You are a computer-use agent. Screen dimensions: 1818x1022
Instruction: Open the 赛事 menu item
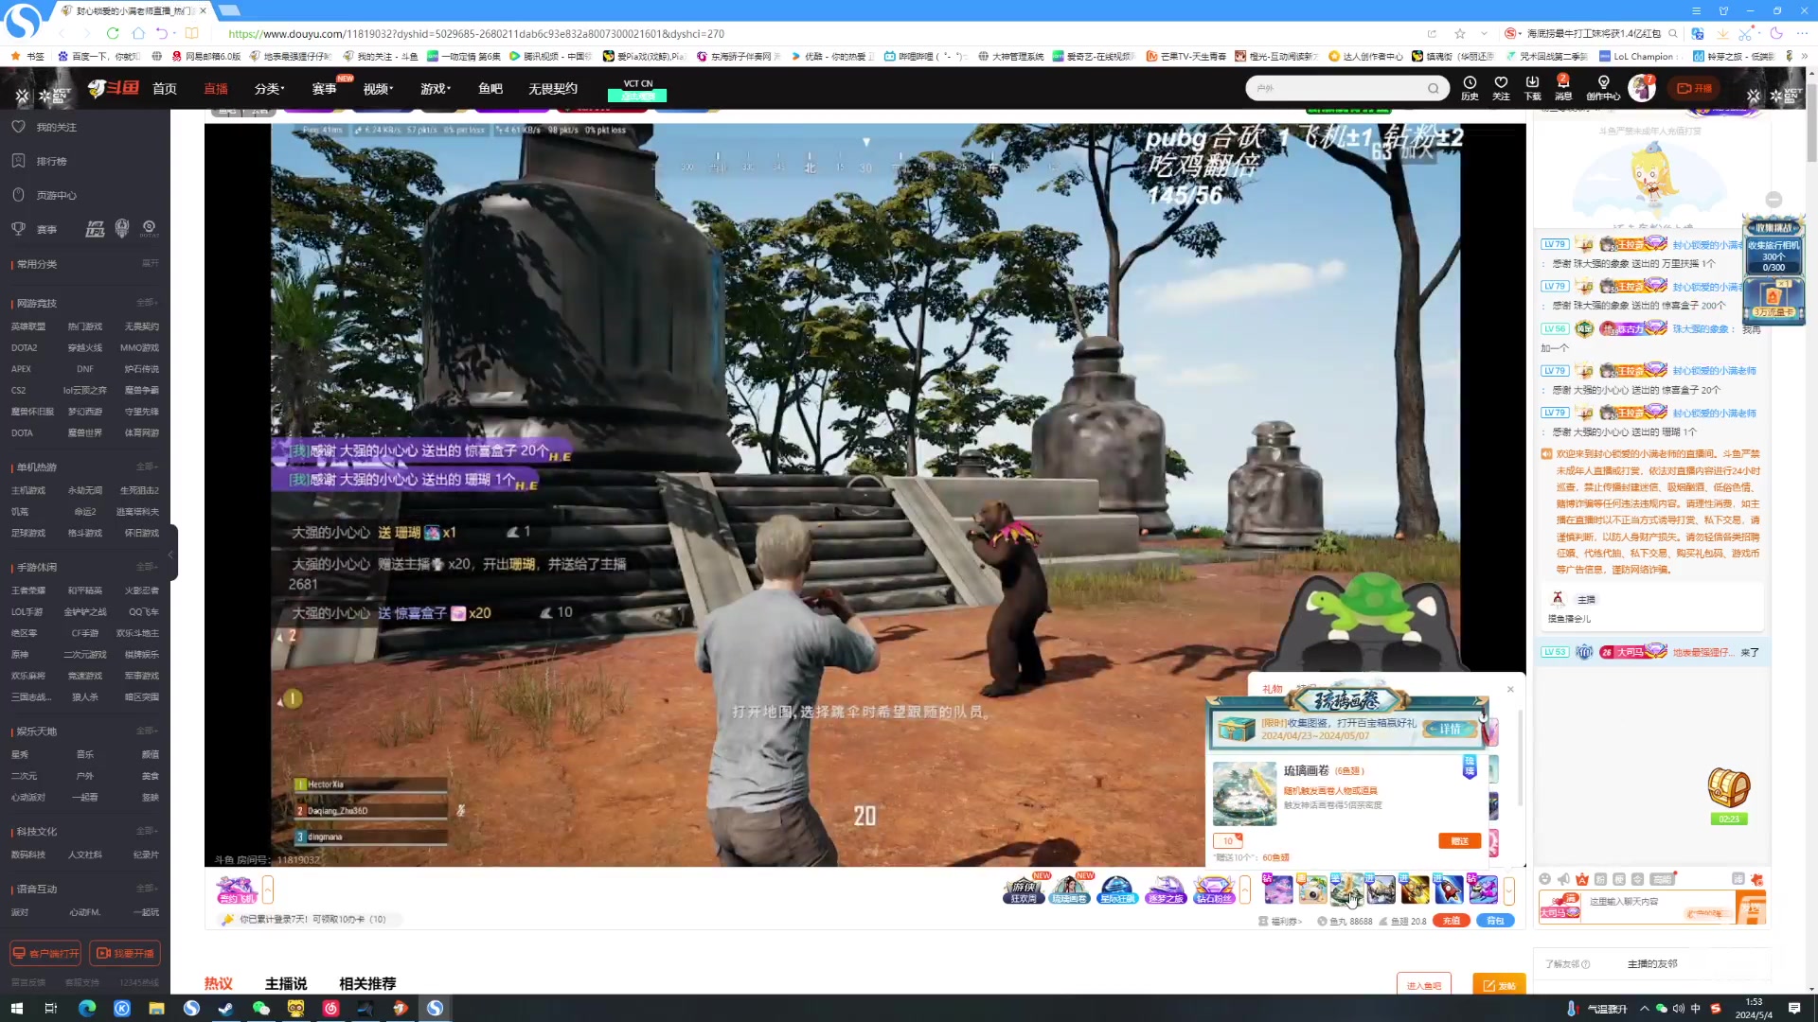[x=325, y=89]
